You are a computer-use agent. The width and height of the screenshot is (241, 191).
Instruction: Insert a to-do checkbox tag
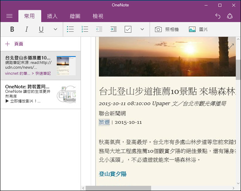click(128, 29)
